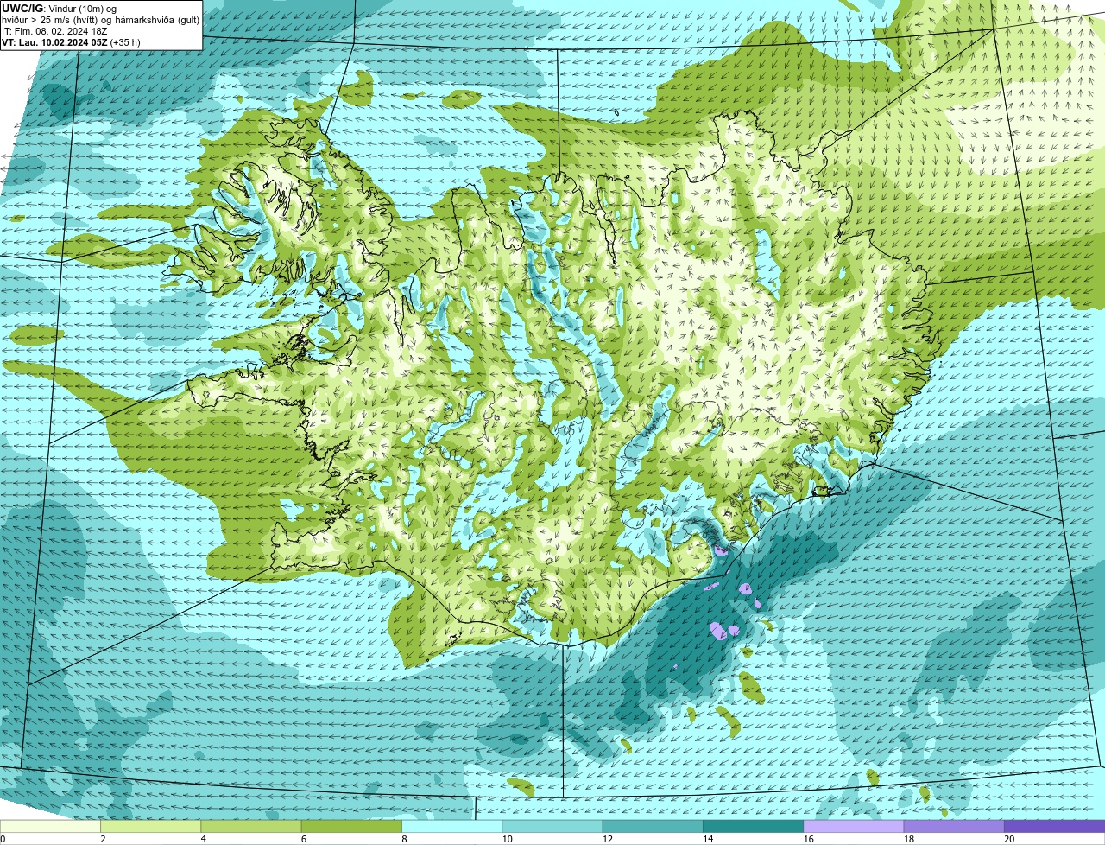Click the title text 'UWC/IG: Vindur (10m) og'
Screen dimensions: 1105x845
[x=59, y=8]
